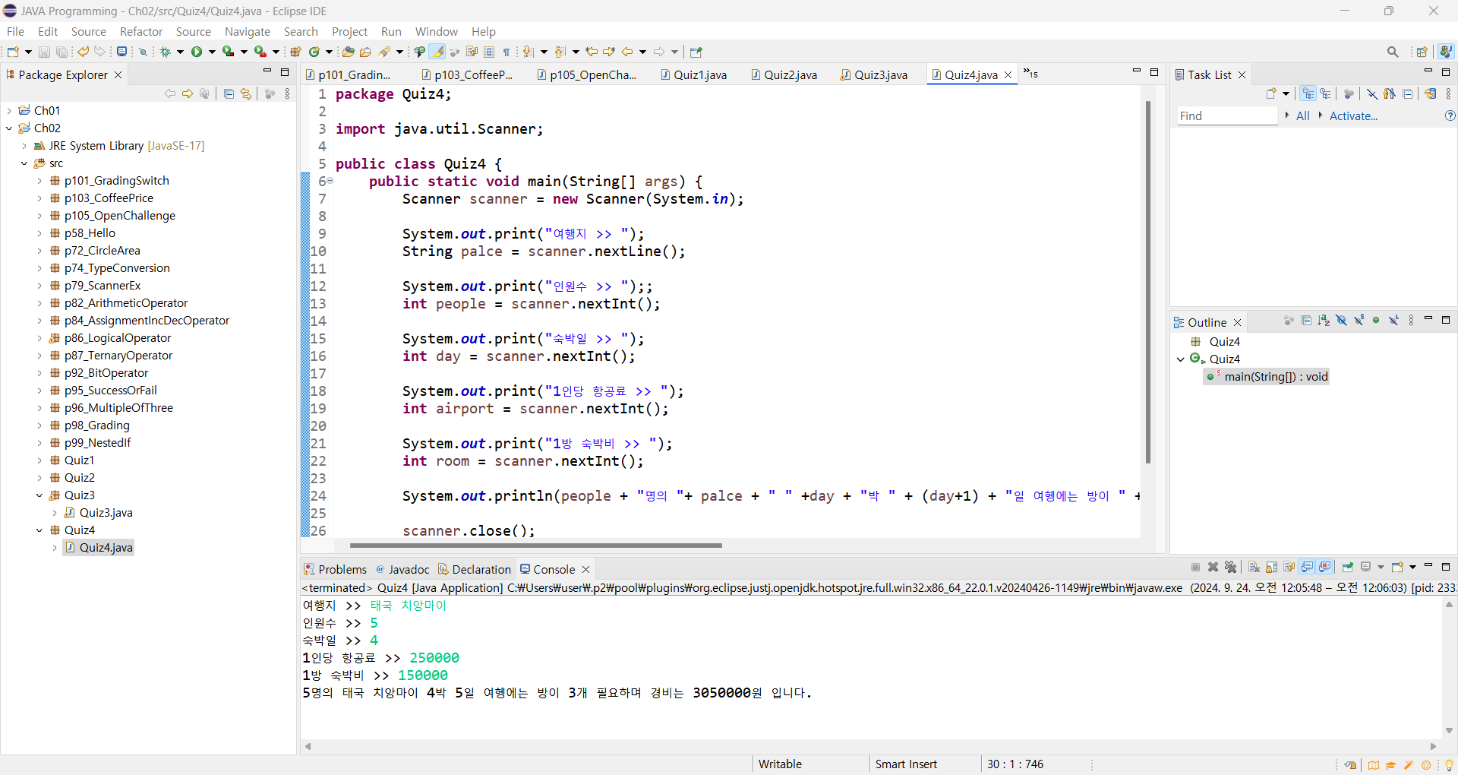
Task: Click the Undo arrow in the toolbar
Action: (x=83, y=52)
